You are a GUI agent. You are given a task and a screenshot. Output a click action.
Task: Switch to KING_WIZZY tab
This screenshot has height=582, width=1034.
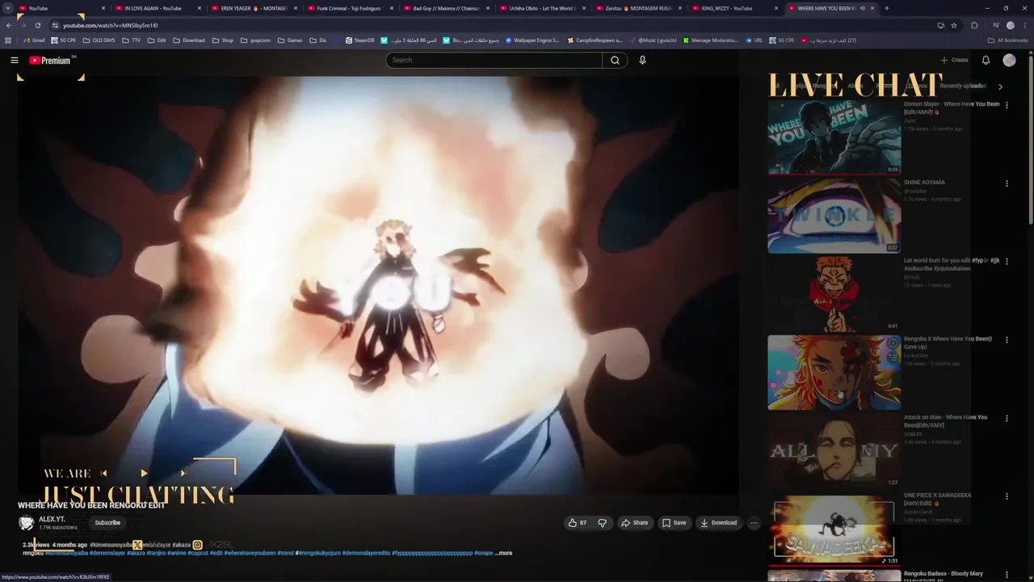733,8
